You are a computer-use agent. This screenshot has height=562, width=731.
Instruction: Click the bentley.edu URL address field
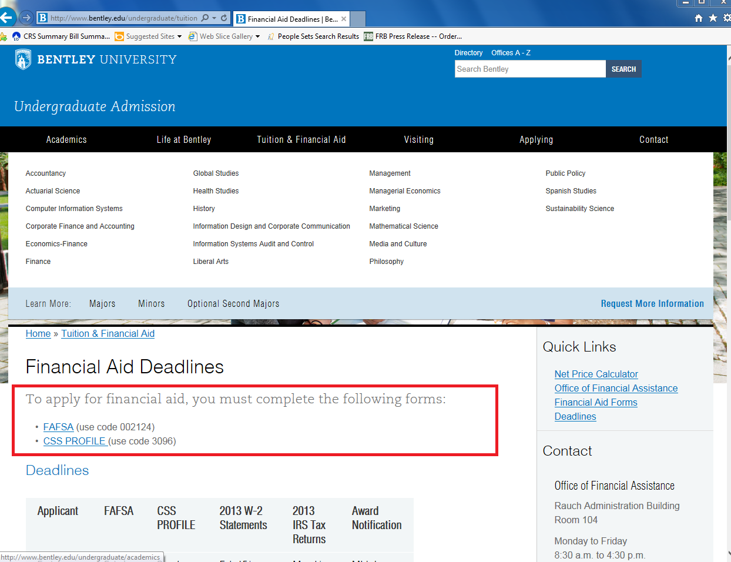pos(124,18)
